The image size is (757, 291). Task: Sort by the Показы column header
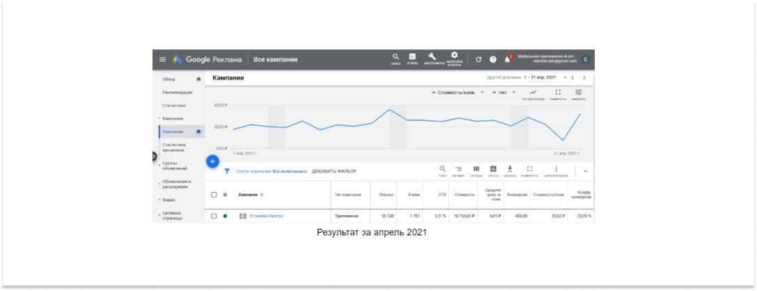pos(386,195)
